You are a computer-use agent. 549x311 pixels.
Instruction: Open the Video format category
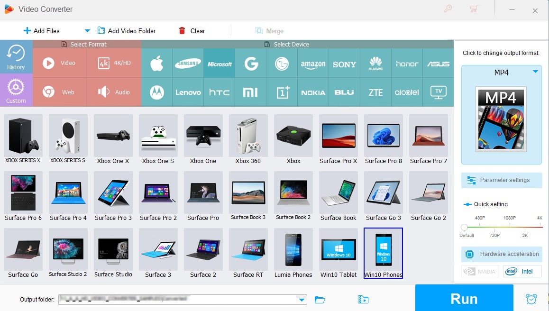tap(60, 63)
